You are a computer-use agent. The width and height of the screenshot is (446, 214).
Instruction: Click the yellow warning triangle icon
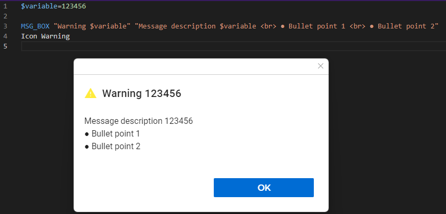(91, 93)
